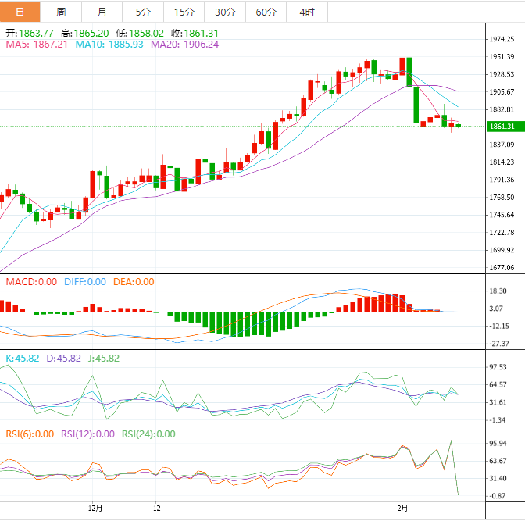Viewport: 525px width, 521px height.
Task: Open the 月 monthly chart tab
Action: coord(102,12)
